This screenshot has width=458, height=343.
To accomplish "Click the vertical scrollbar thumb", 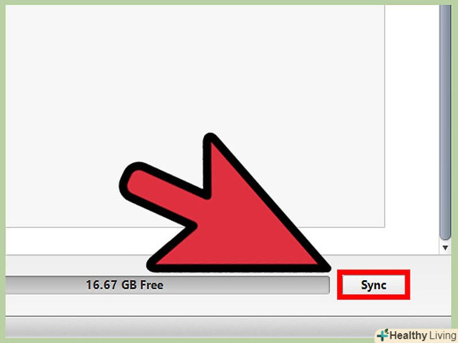I will 445,122.
